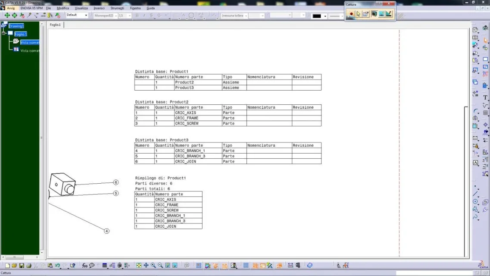Click balloon number 5
490x276 pixels.
(x=115, y=193)
